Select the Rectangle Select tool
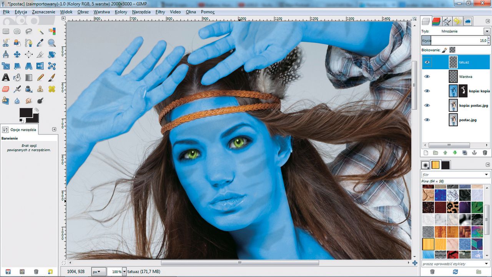The image size is (492, 277). (x=6, y=31)
